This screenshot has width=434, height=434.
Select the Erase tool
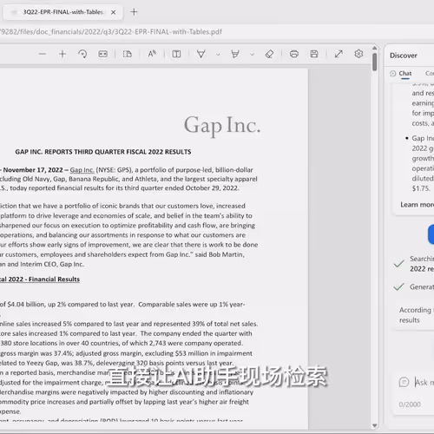tap(269, 54)
